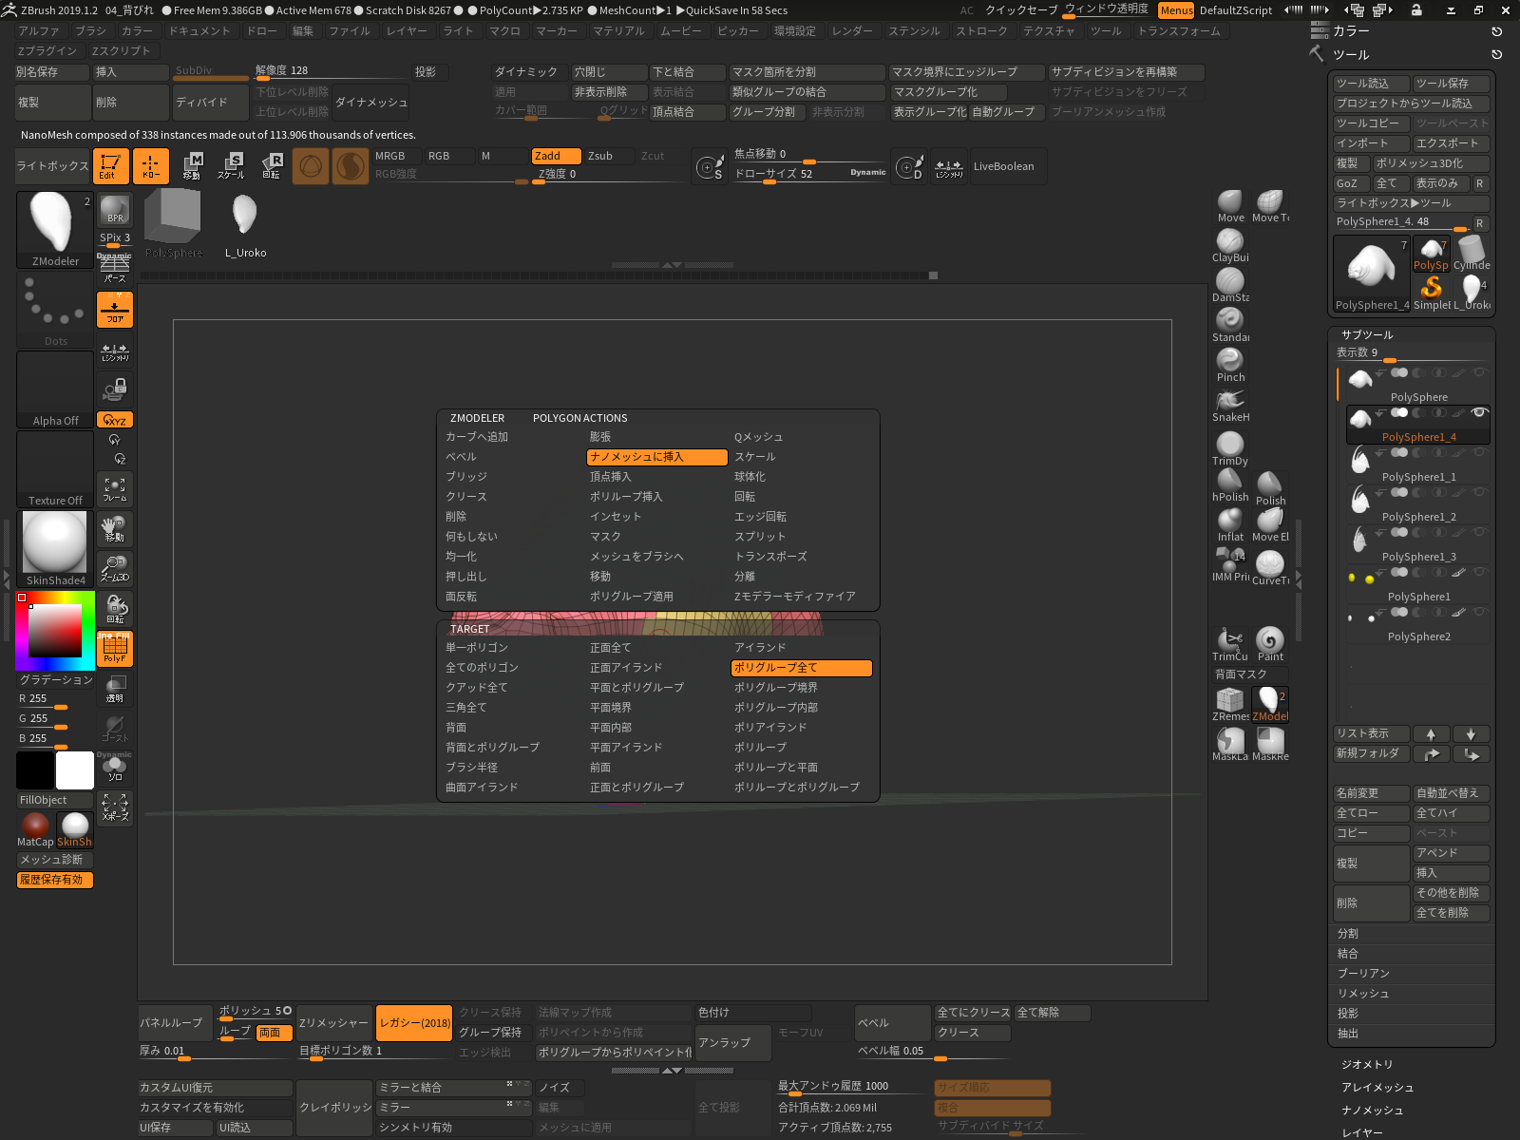Toggle the 両面 double-sided option
1520x1140 pixels.
(274, 1033)
